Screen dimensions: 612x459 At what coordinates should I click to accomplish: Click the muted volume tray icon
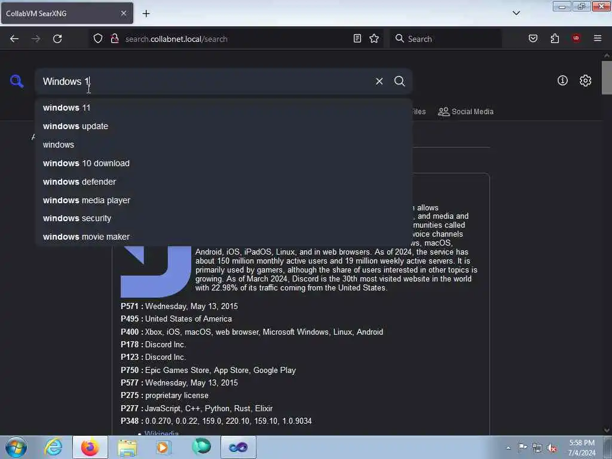point(552,448)
